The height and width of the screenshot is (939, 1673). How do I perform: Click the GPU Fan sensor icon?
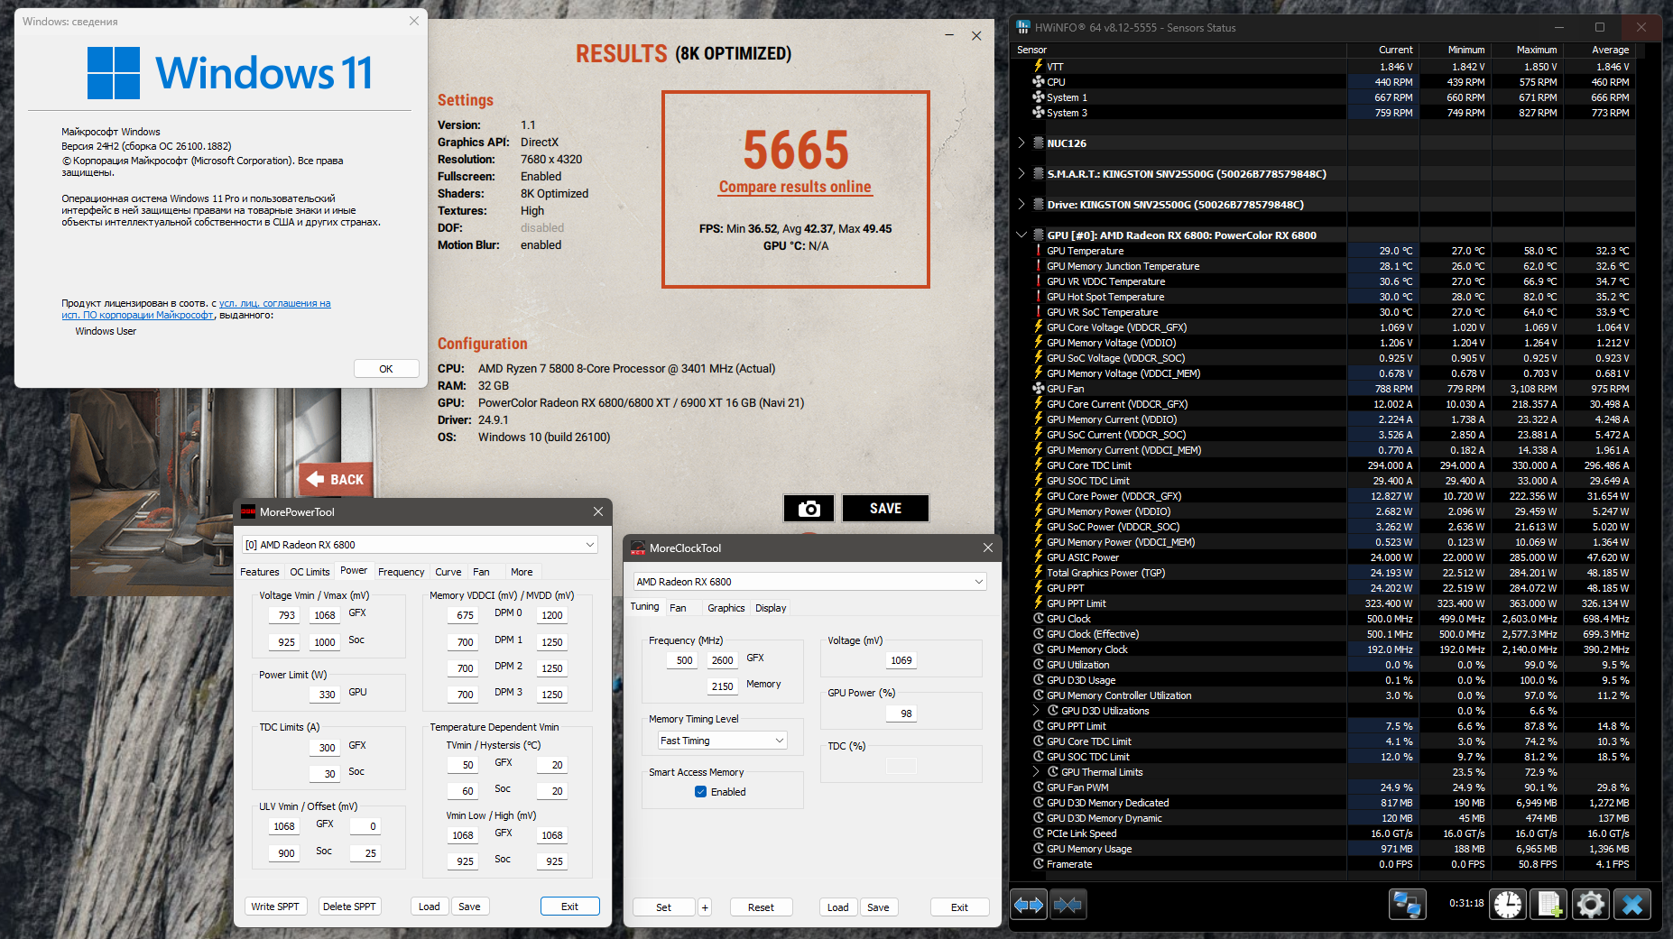[x=1039, y=389]
